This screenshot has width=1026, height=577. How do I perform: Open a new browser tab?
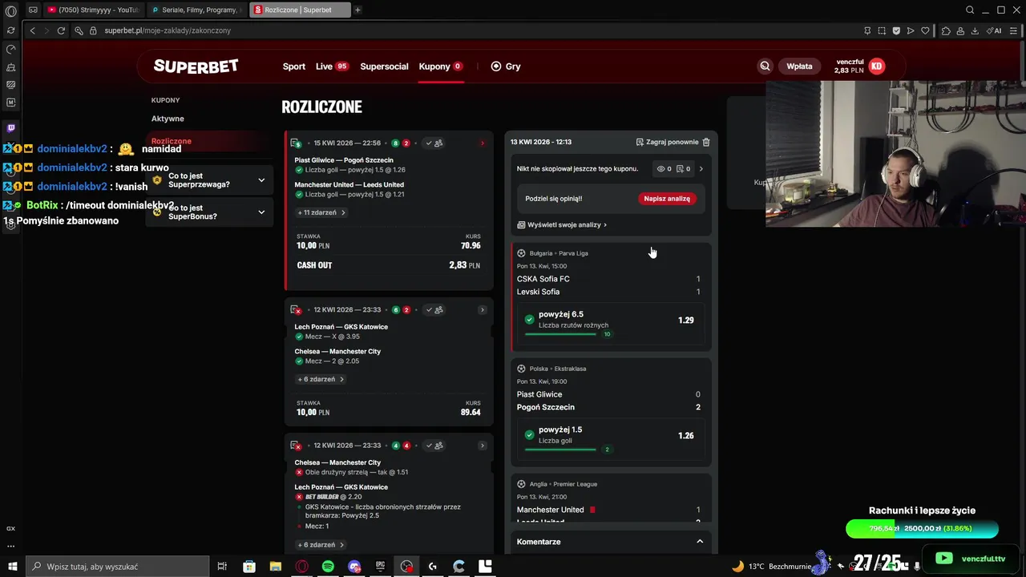click(357, 10)
